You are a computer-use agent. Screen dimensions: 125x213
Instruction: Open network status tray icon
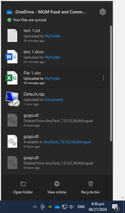[65, 207]
